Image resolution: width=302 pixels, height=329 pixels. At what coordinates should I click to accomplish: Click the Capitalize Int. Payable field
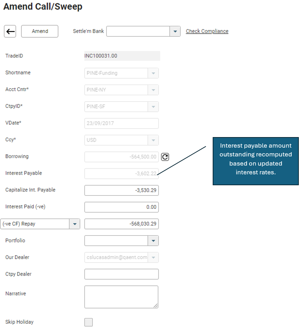click(121, 190)
